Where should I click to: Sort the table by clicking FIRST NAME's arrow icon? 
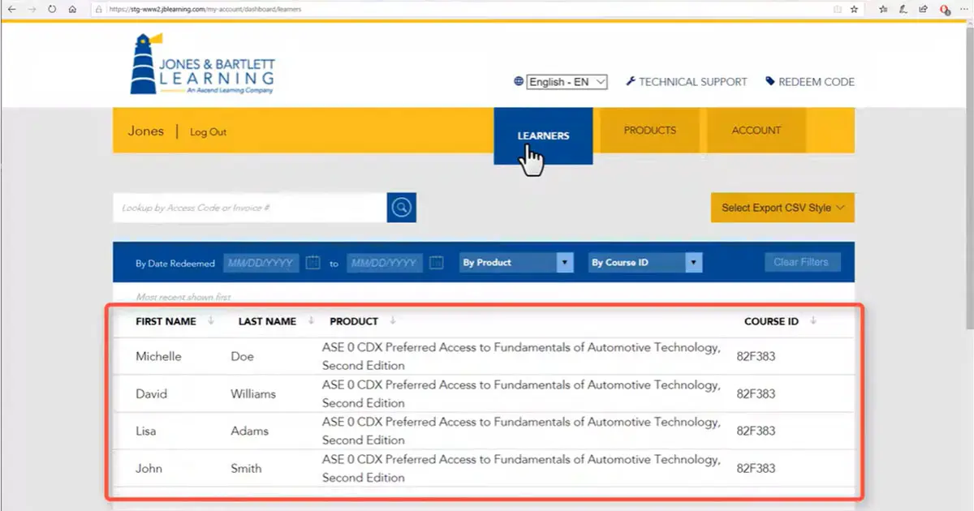tap(211, 321)
